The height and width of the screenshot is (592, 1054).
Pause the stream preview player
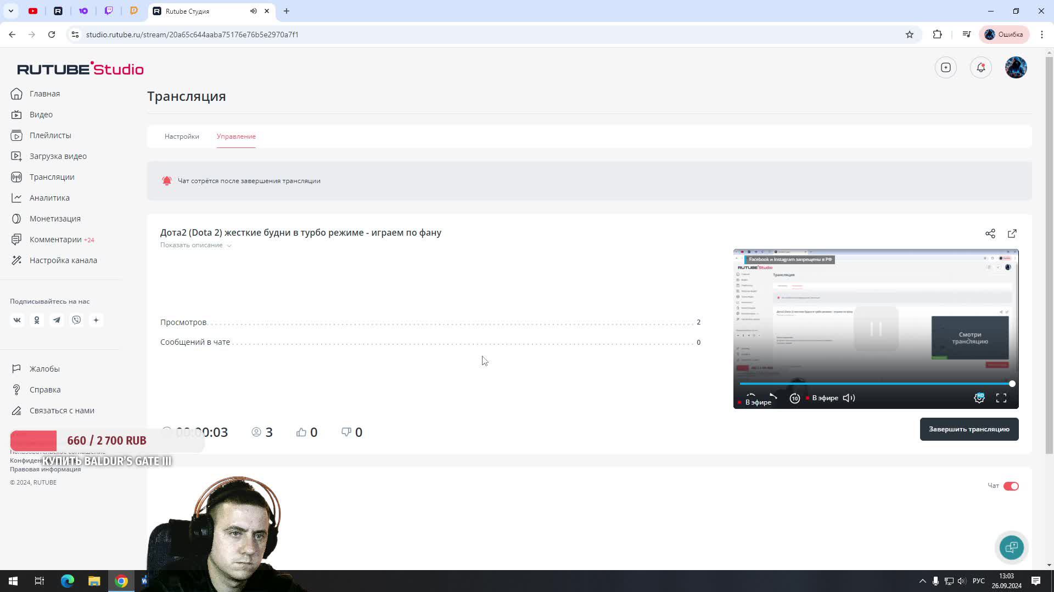point(876,329)
